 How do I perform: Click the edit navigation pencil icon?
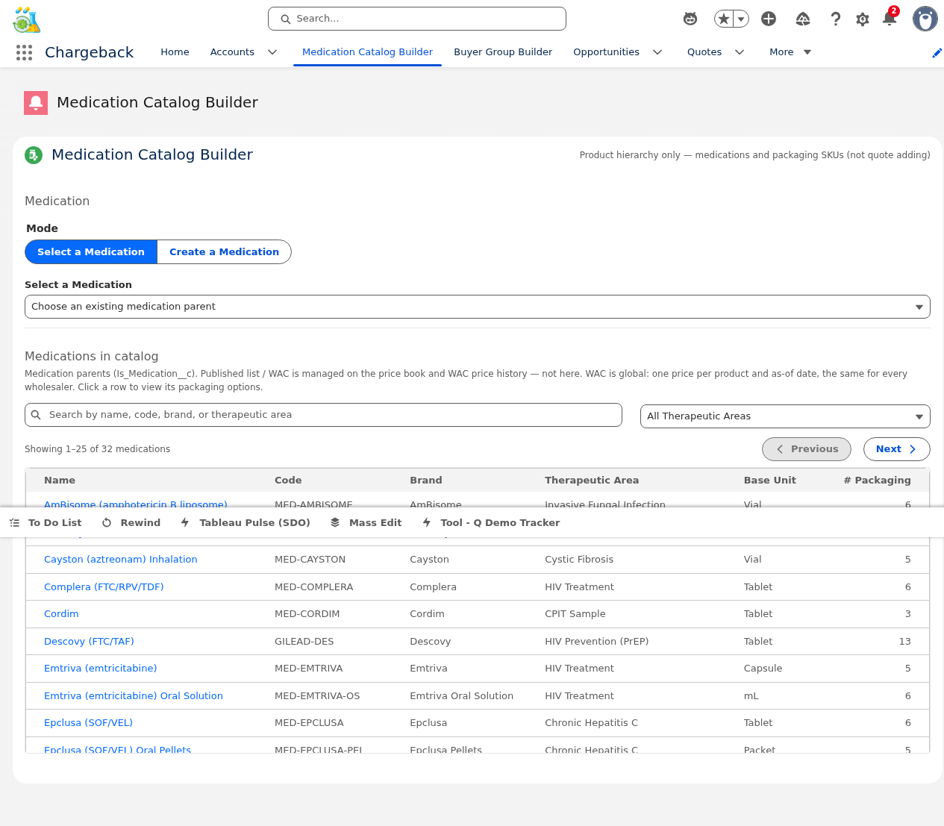tap(937, 53)
